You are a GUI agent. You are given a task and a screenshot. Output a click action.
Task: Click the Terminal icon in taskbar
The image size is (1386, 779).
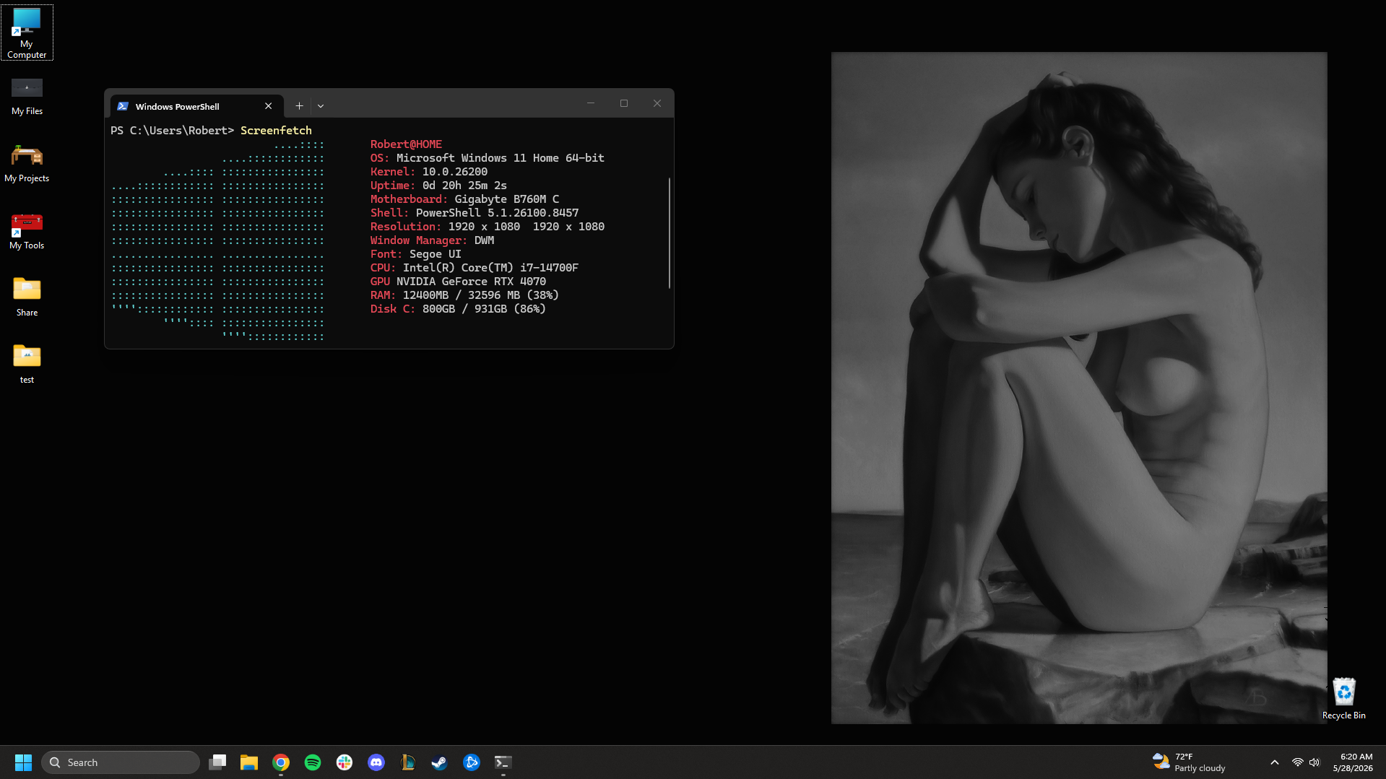(x=503, y=762)
